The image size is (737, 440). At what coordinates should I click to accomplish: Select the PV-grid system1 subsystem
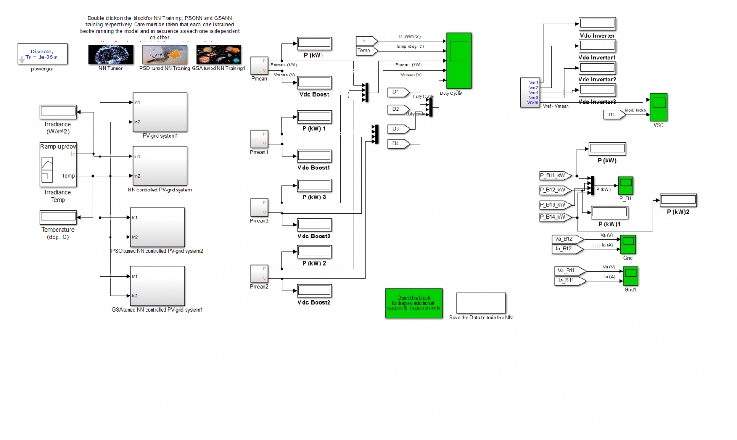click(x=159, y=112)
